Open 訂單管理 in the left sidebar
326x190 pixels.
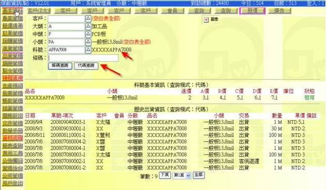click(12, 34)
